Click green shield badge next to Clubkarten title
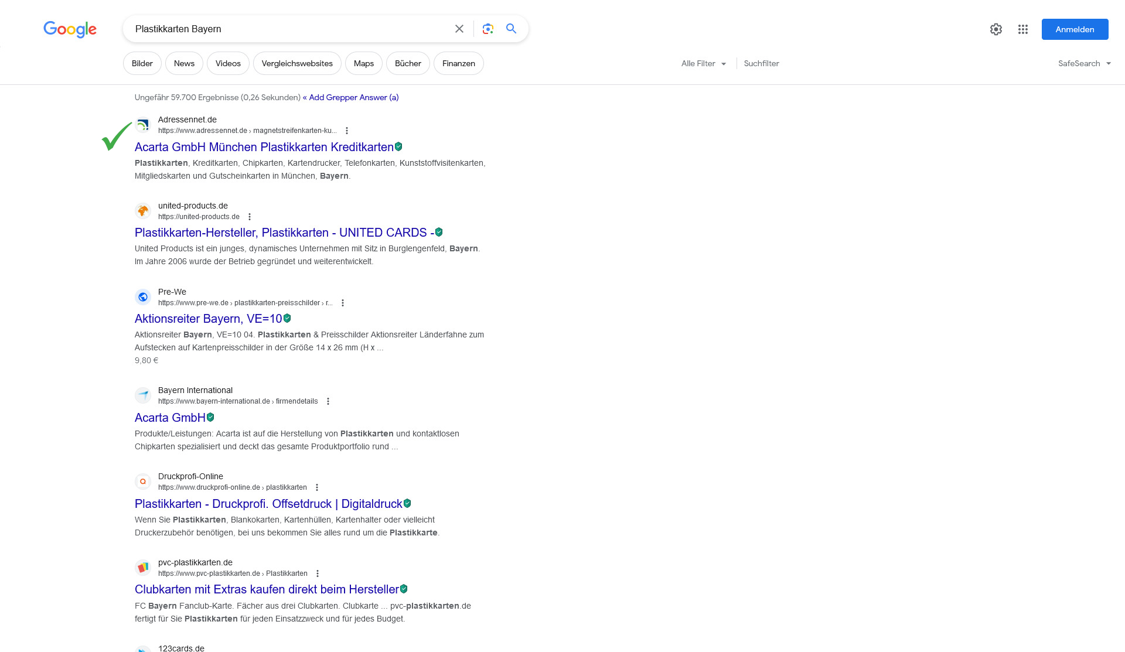Image resolution: width=1125 pixels, height=652 pixels. tap(404, 589)
